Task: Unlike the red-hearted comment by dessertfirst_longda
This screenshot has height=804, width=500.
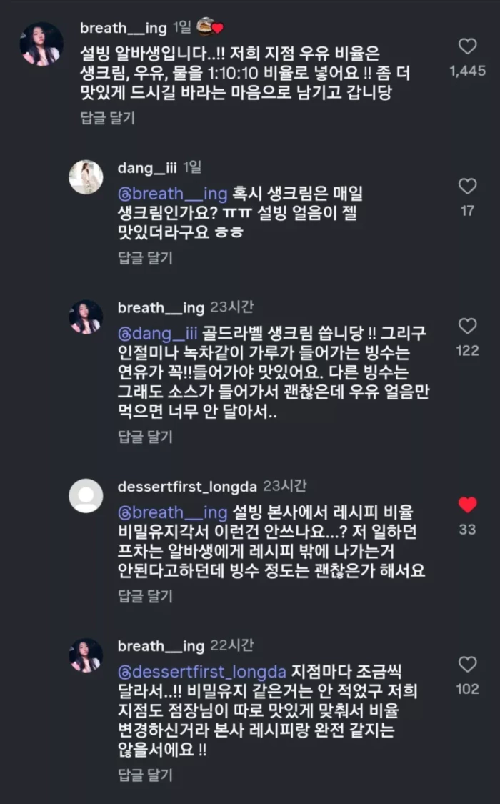Action: coord(467,505)
